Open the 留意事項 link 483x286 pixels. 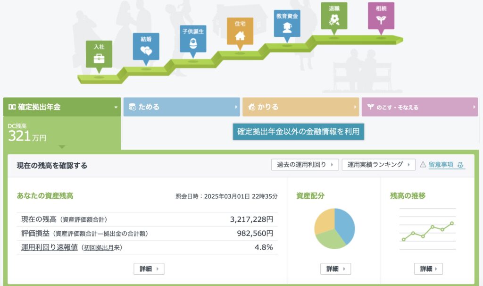[x=441, y=165]
